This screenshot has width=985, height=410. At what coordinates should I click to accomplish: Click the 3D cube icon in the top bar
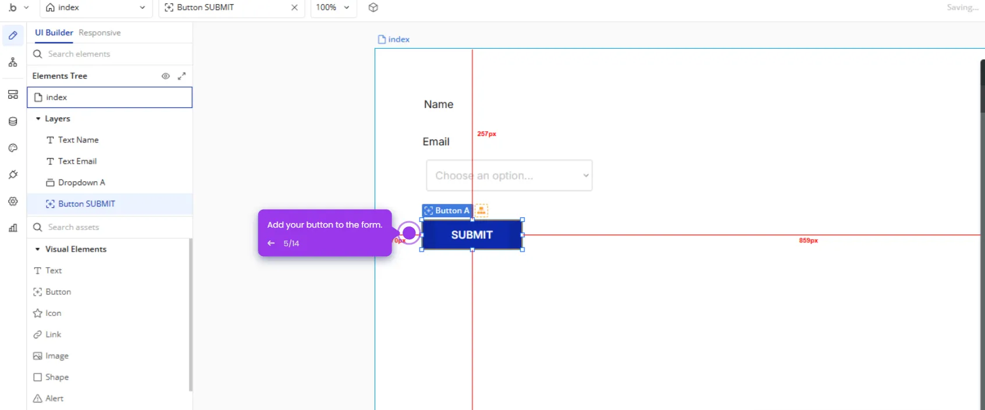(x=374, y=8)
